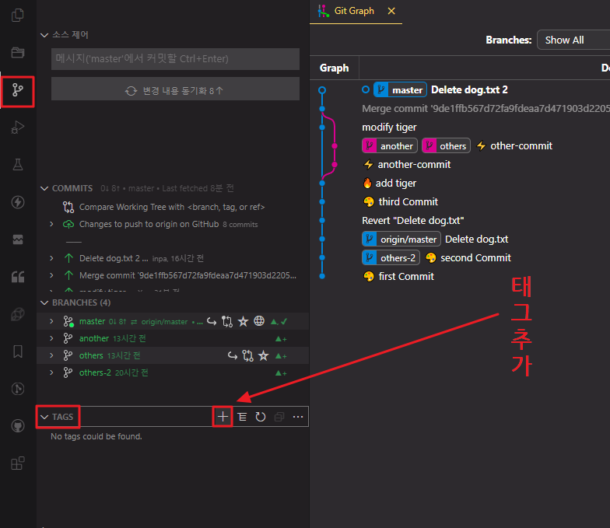
Task: Toggle tags tree view layout icon
Action: tap(242, 417)
